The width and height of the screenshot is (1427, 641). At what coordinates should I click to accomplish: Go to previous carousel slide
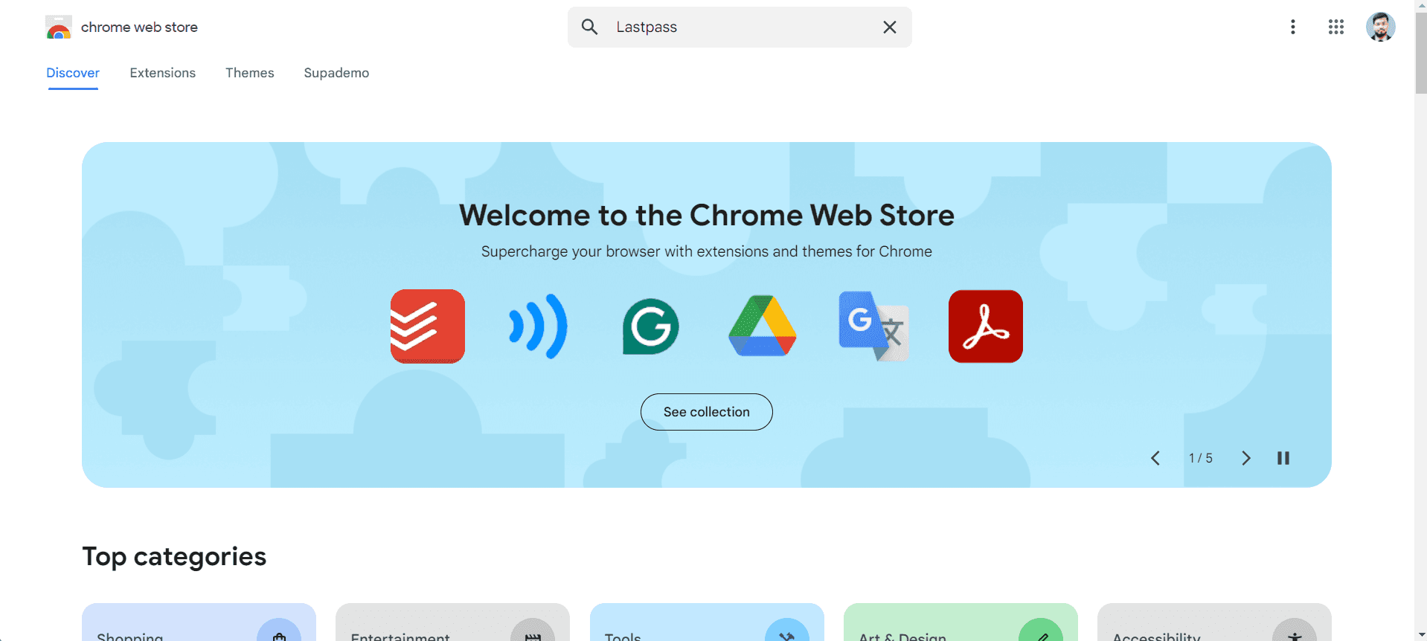click(1155, 458)
